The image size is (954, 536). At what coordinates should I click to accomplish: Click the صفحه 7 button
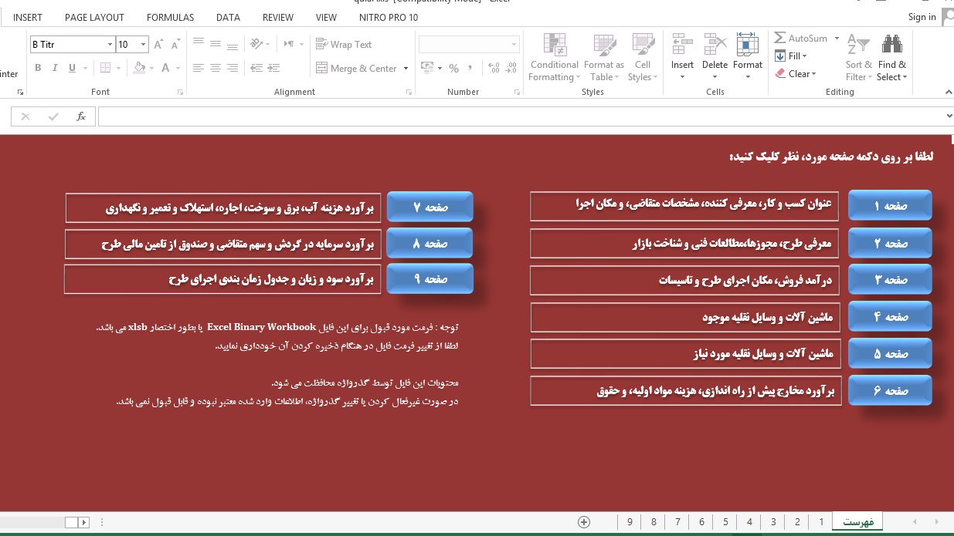(429, 207)
